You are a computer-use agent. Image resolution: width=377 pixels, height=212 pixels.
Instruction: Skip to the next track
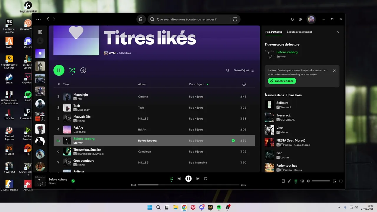point(198,179)
